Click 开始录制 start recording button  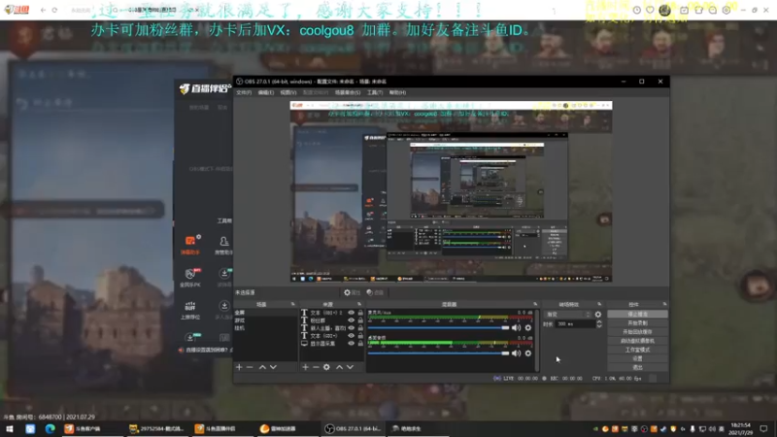[637, 323]
